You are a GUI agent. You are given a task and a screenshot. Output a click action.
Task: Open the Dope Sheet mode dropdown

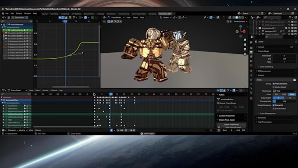pyautogui.click(x=17, y=90)
